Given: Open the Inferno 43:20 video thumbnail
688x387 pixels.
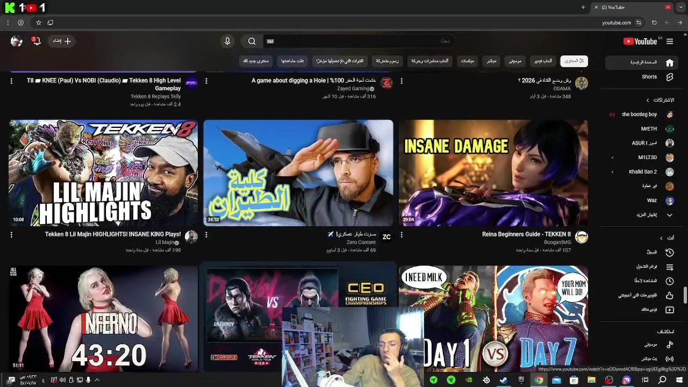Looking at the screenshot, I should click(x=103, y=318).
